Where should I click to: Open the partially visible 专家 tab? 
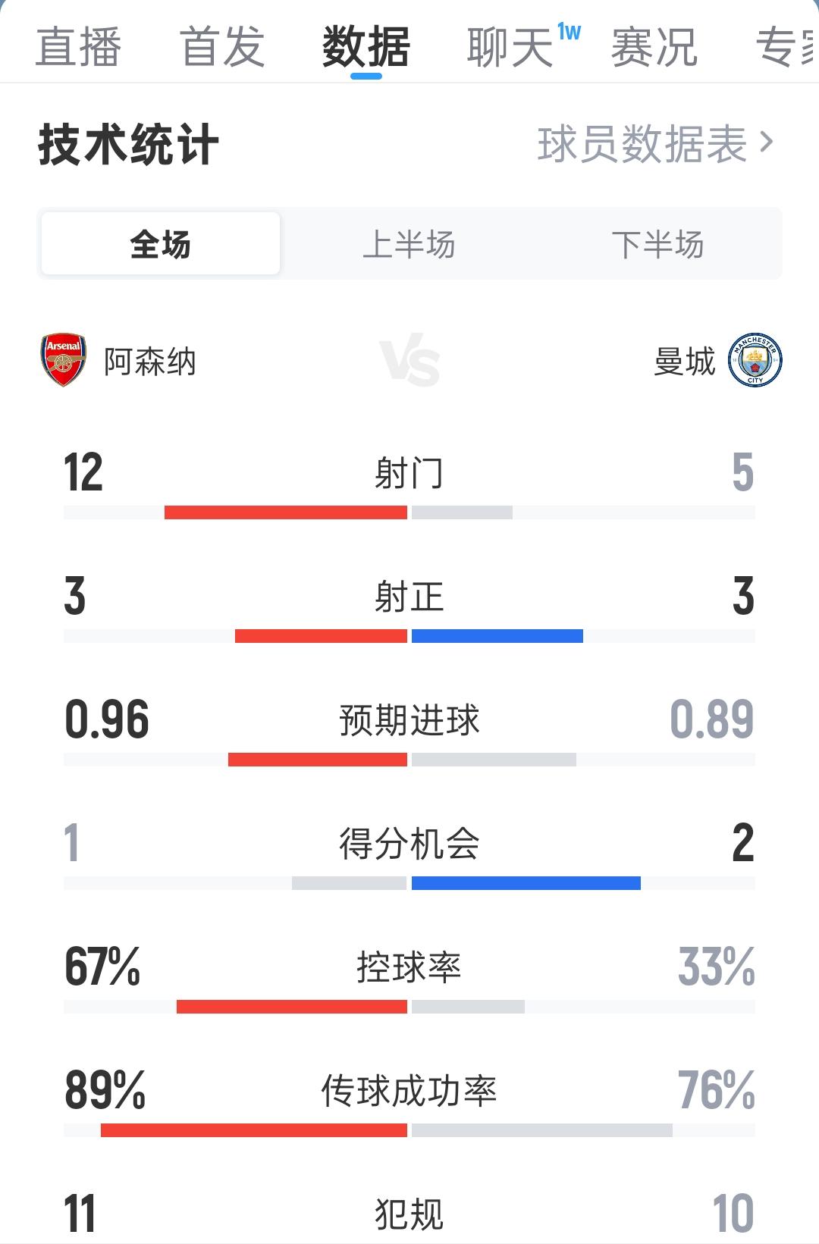(787, 47)
